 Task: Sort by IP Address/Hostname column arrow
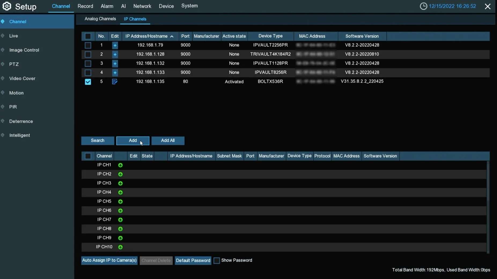pyautogui.click(x=172, y=36)
